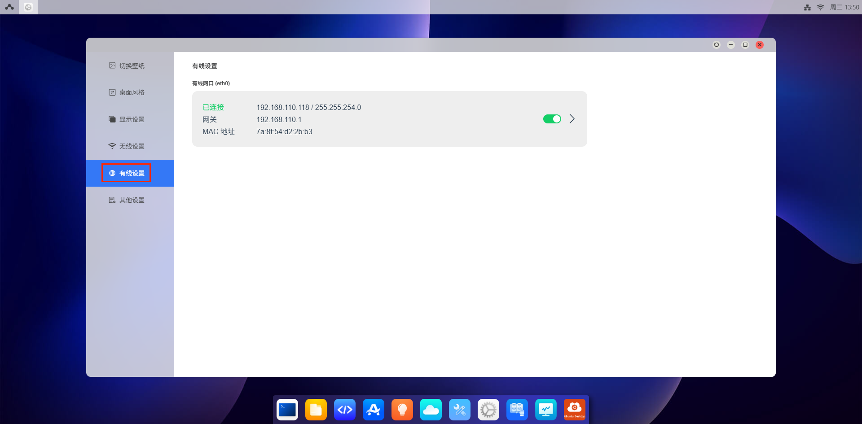Open the cloud app in dock
Image resolution: width=862 pixels, height=424 pixels.
431,410
